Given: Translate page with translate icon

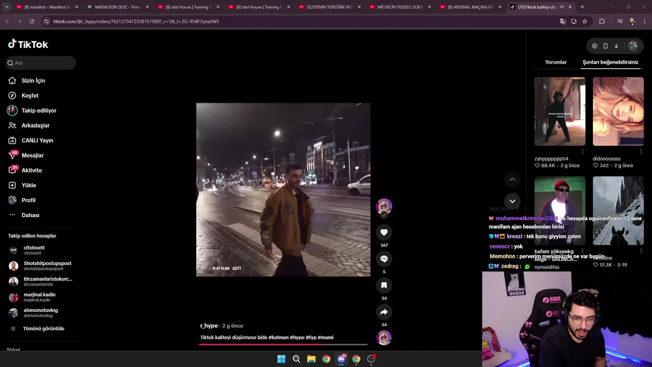Looking at the screenshot, I should (x=563, y=21).
